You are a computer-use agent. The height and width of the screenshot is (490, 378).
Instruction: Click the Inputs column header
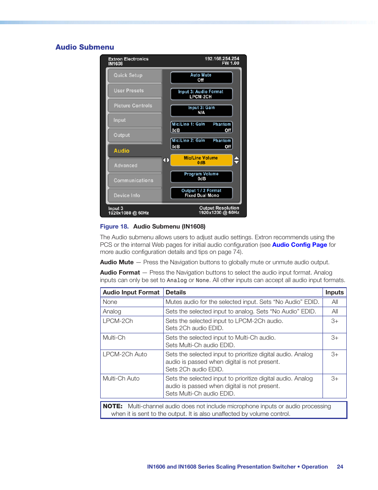334,292
